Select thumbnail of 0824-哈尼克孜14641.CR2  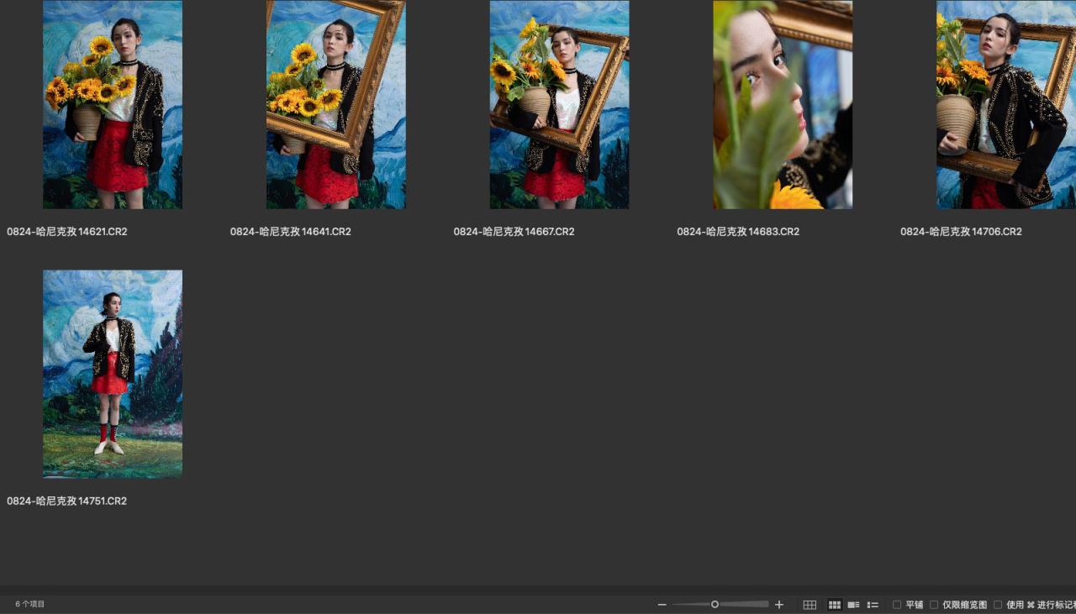336,104
